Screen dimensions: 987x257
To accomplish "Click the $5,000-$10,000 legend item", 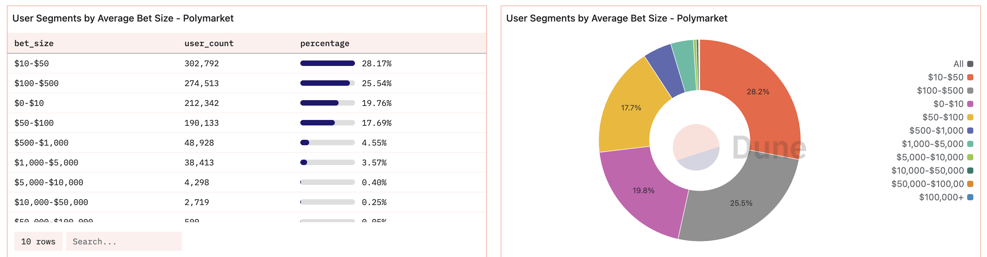I will [x=934, y=158].
